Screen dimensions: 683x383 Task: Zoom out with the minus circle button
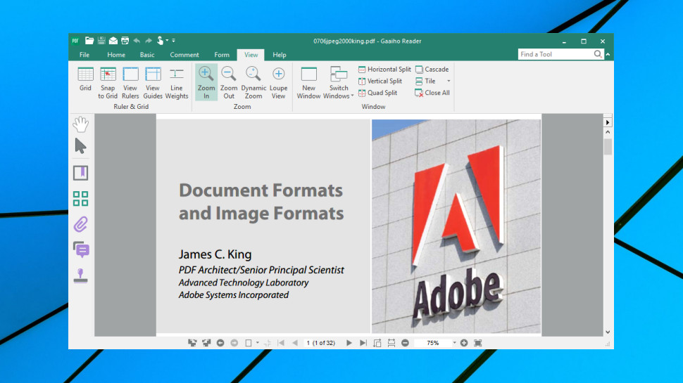tap(405, 343)
